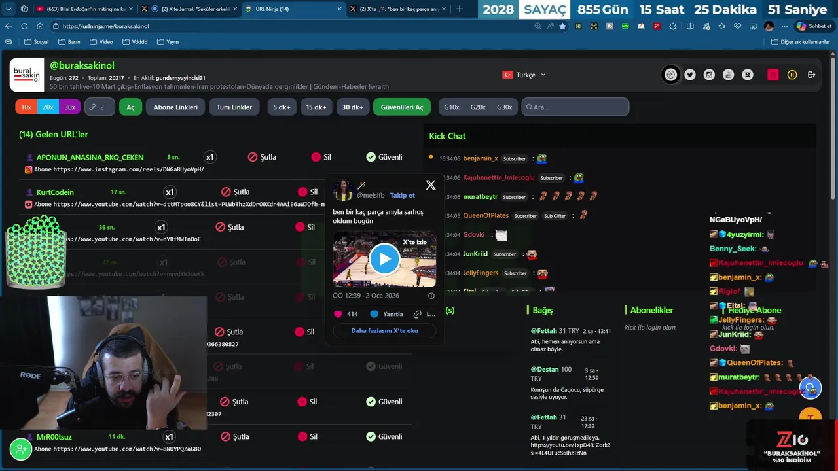This screenshot has width=838, height=471.
Task: Select the G10x option
Action: coord(452,107)
